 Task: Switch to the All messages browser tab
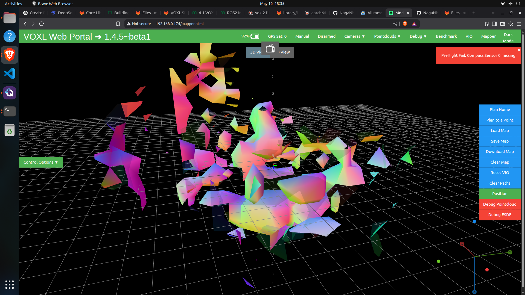tap(371, 13)
